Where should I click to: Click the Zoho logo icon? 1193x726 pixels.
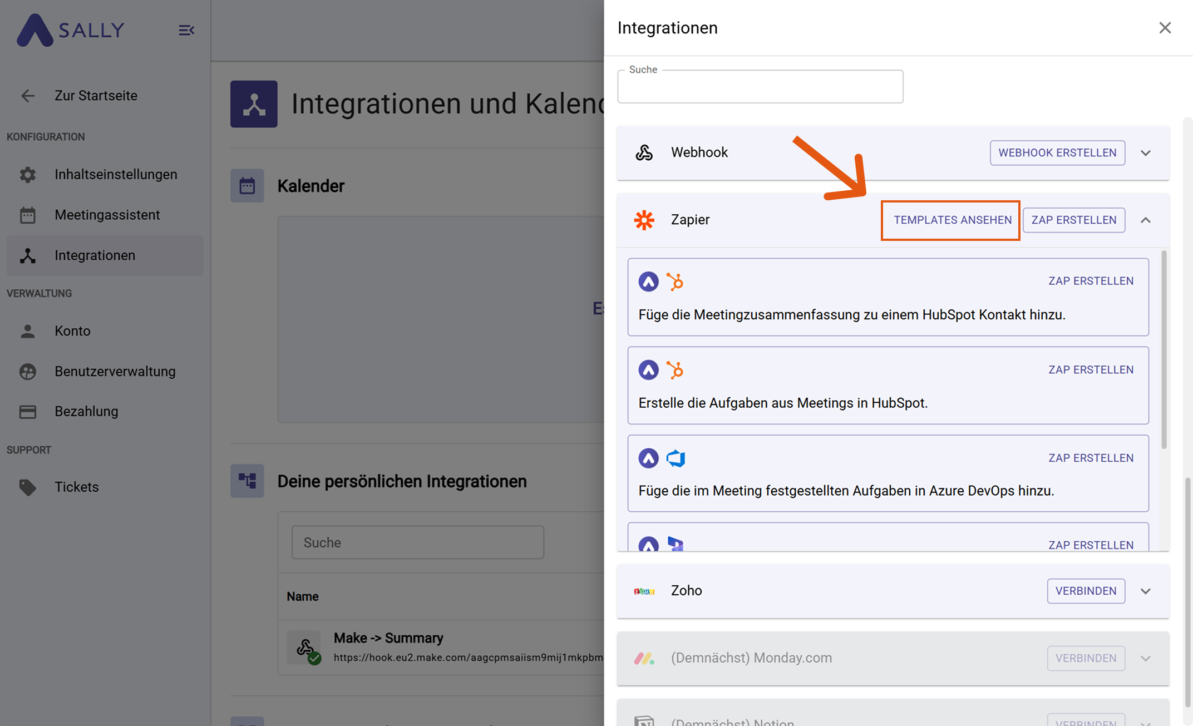[x=644, y=591]
